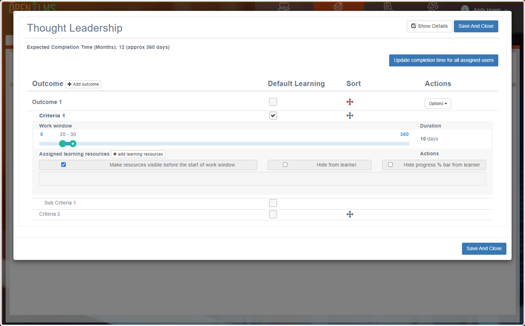
Task: Click the top Save And Close button
Action: [476, 26]
